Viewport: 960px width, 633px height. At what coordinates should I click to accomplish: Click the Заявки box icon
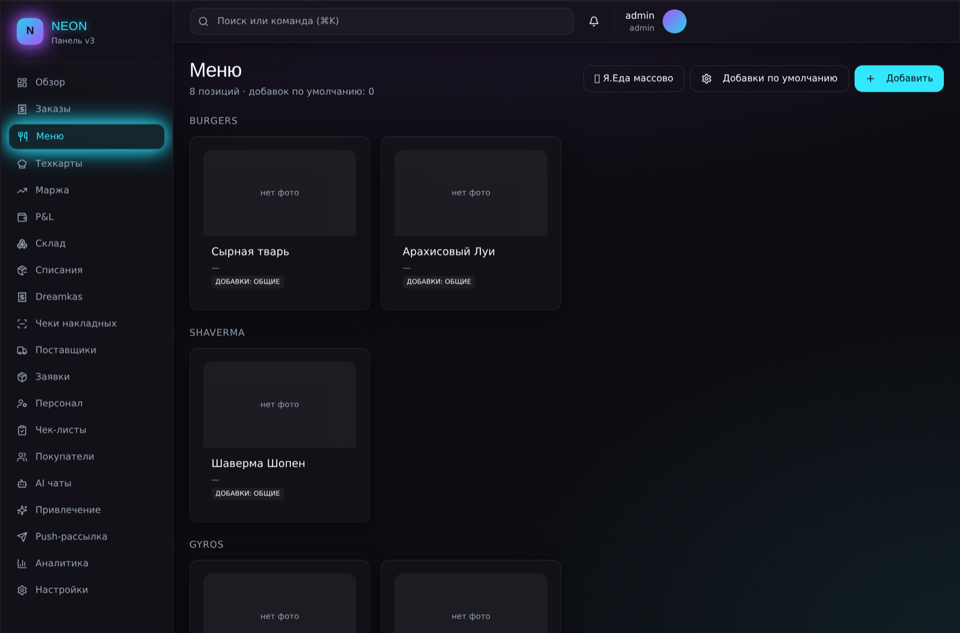22,377
